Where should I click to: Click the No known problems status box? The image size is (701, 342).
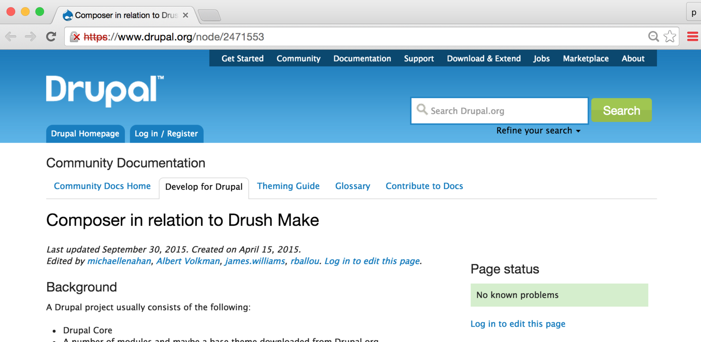pyautogui.click(x=559, y=295)
